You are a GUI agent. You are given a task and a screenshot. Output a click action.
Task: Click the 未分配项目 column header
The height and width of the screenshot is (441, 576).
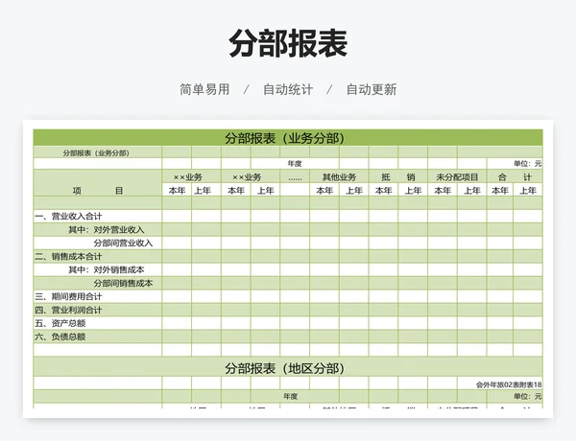(457, 176)
